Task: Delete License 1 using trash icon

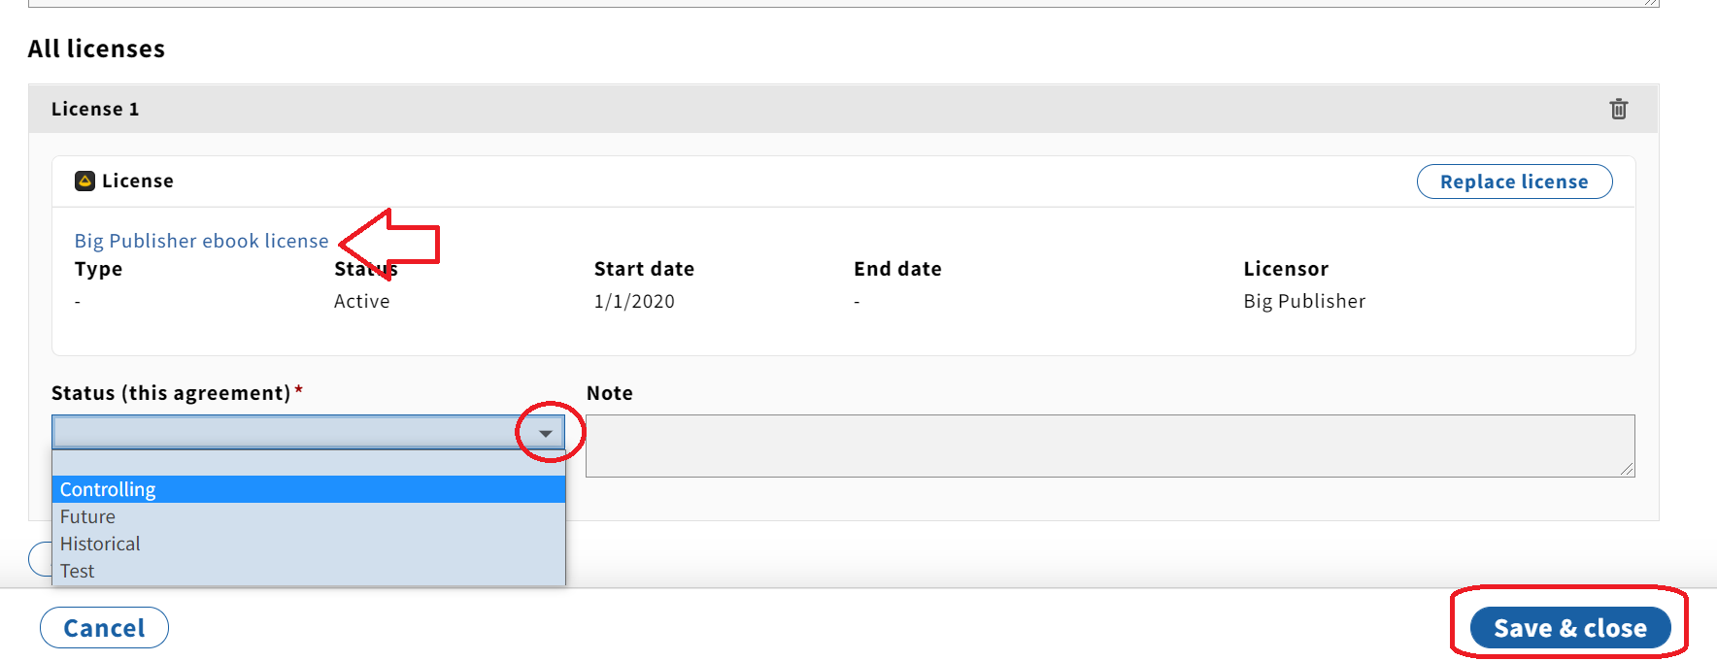Action: point(1618,109)
